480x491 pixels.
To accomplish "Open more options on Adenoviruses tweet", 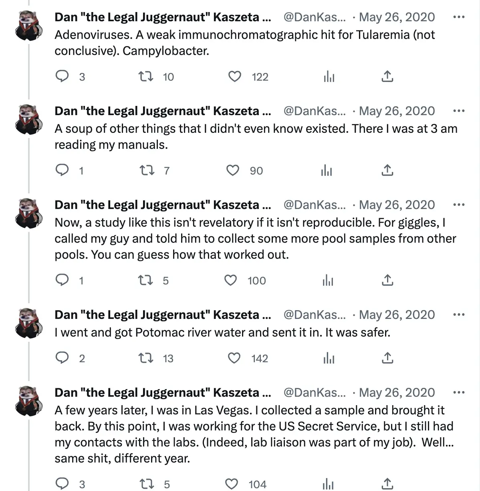I will tap(458, 17).
